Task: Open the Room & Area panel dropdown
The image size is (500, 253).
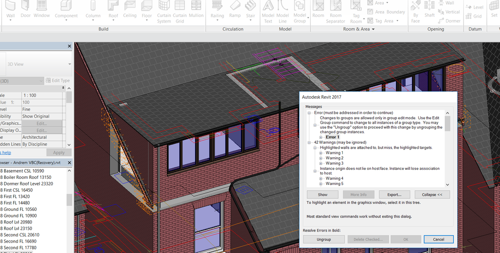Action: coord(373,30)
